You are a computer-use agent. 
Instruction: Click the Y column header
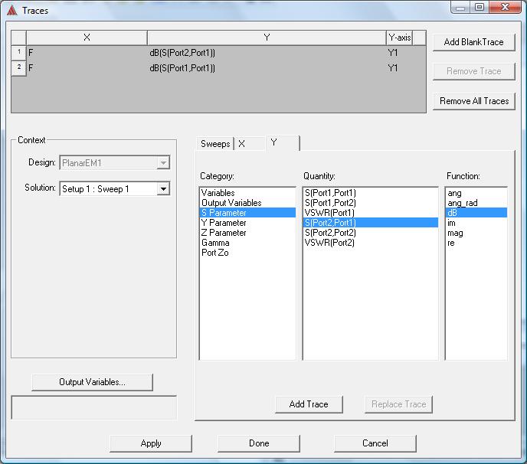(x=267, y=38)
